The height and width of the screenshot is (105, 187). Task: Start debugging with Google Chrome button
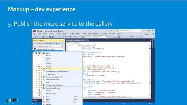[x=71, y=37]
